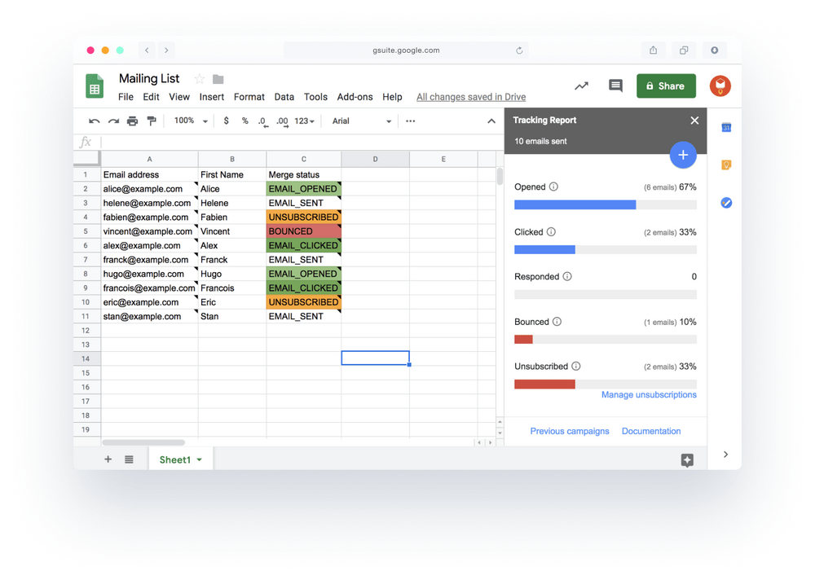The height and width of the screenshot is (580, 815).
Task: Click the print icon
Action: pyautogui.click(x=132, y=121)
